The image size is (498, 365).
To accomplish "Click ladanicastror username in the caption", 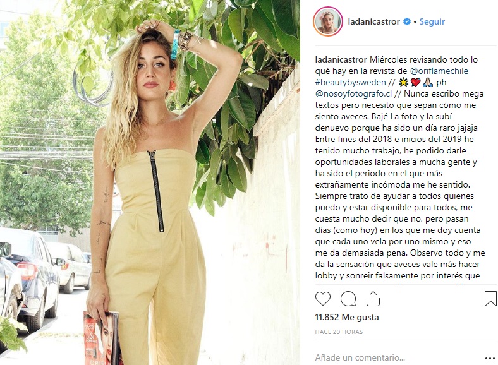I will (x=341, y=59).
